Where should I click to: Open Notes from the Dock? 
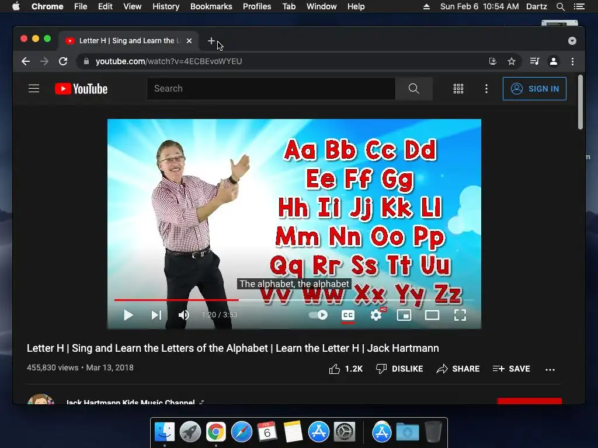tap(293, 432)
